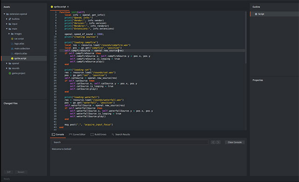Expand the images folder arrow
Screen dimensions: 299x182
click(9, 34)
